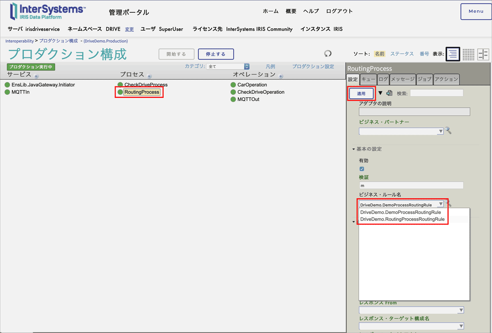The width and height of the screenshot is (492, 333).
Task: Switch to the list view display icon
Action: (453, 54)
